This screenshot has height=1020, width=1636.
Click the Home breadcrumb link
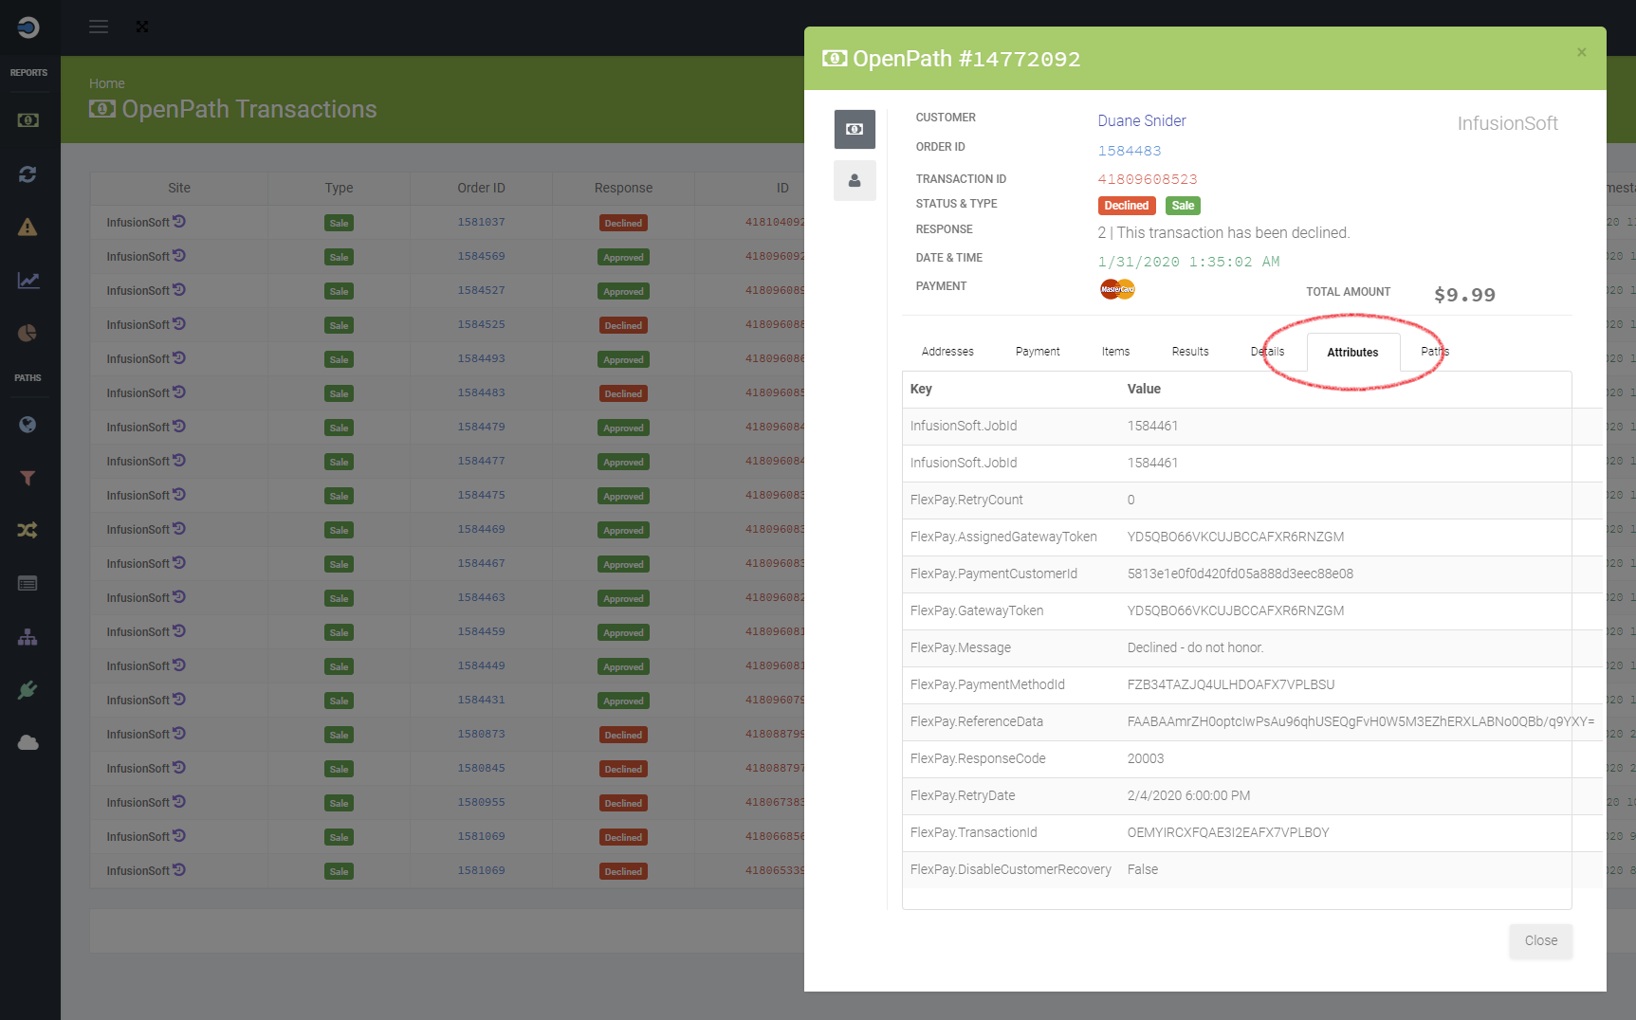[x=106, y=83]
